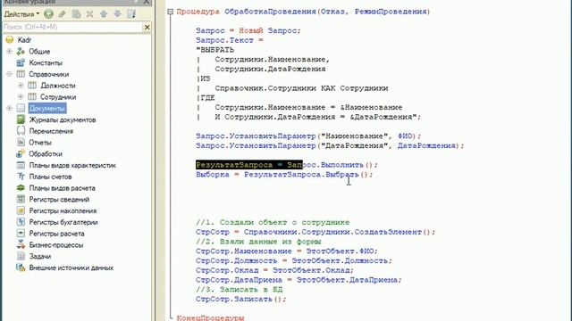Click the Copy object icon in toolbar
The image size is (572, 321).
tap(76, 14)
